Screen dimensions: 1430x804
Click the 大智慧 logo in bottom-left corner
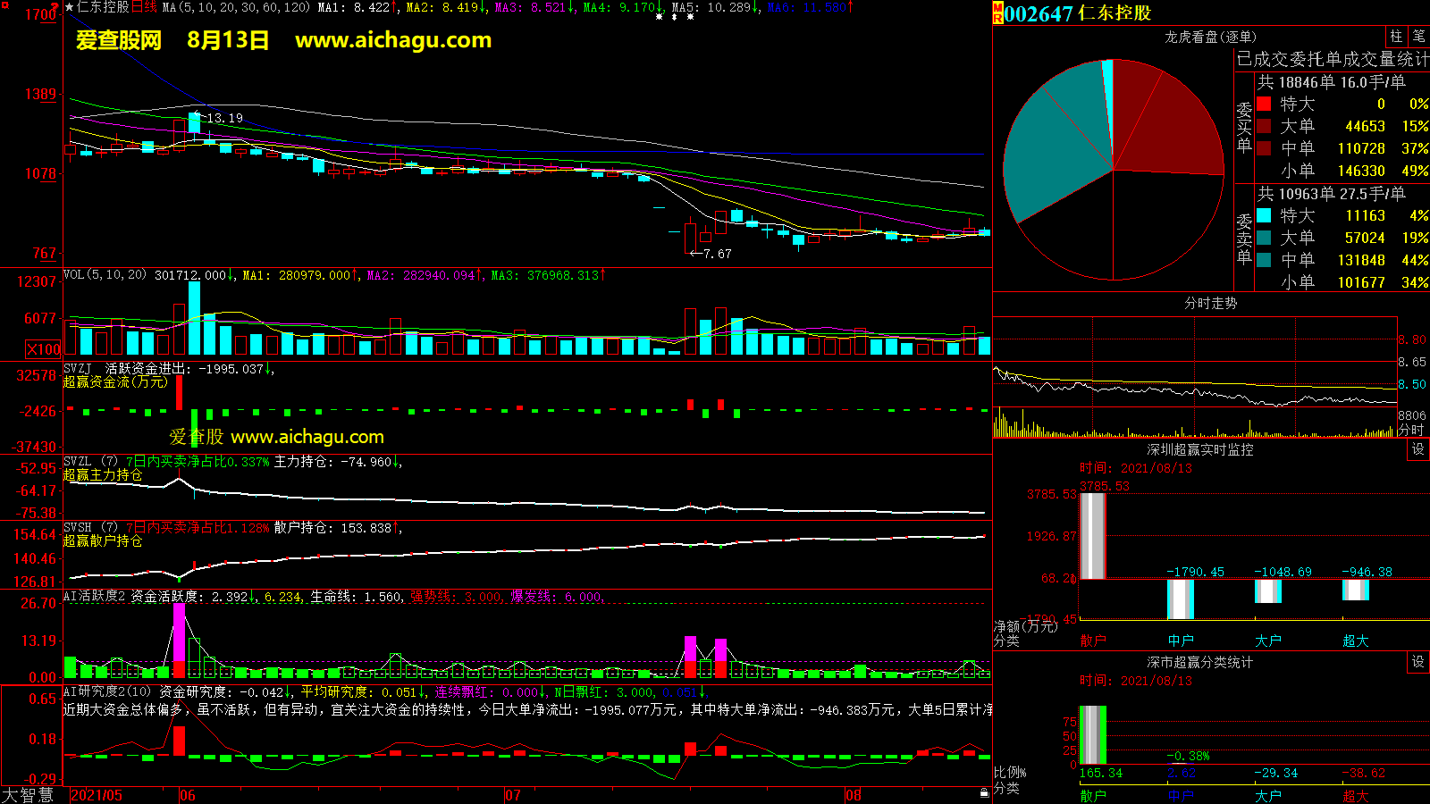click(28, 795)
